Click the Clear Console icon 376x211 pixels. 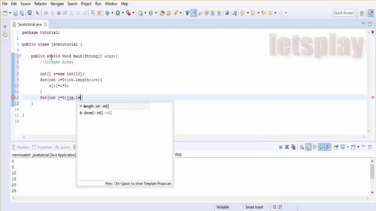click(302, 147)
